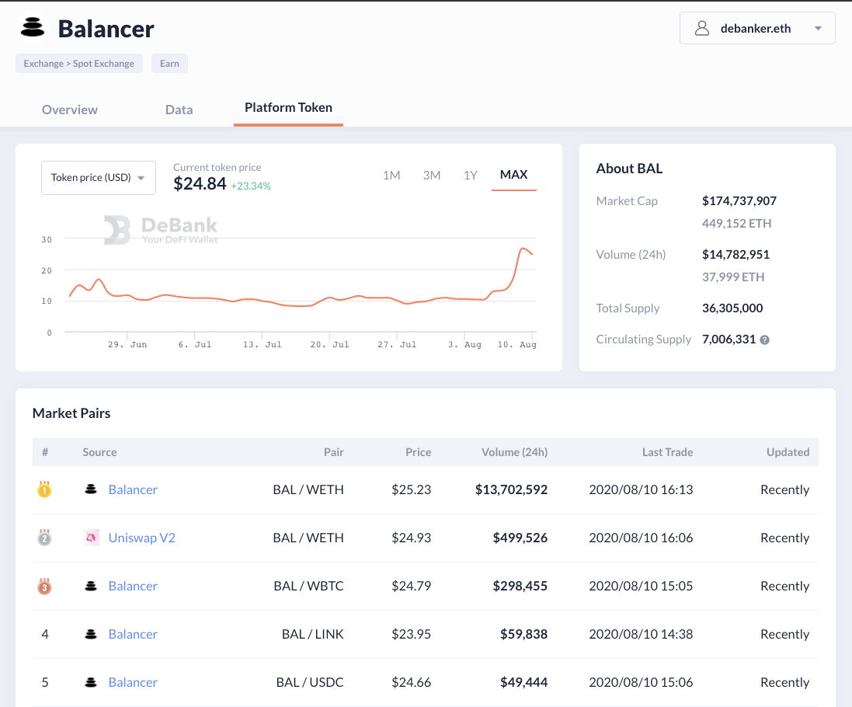The width and height of the screenshot is (852, 707).
Task: Click the last trade 2020/08/10 16:13
Action: (x=641, y=489)
